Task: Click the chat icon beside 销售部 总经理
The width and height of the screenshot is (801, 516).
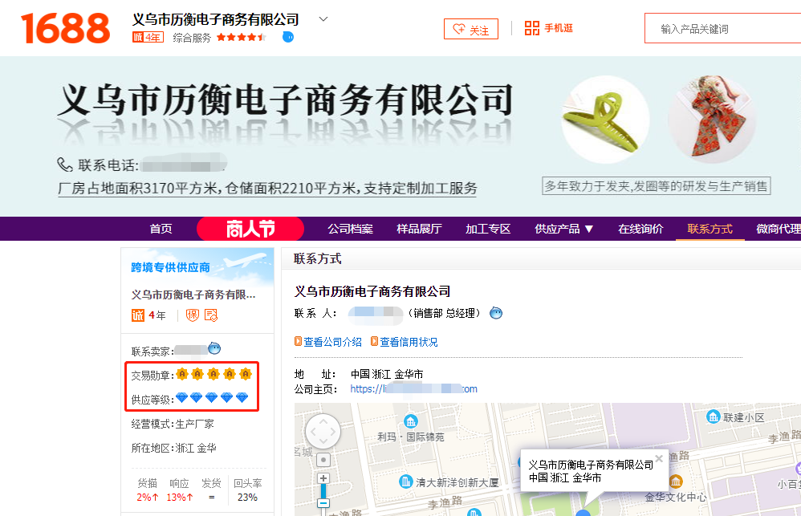Action: click(496, 313)
